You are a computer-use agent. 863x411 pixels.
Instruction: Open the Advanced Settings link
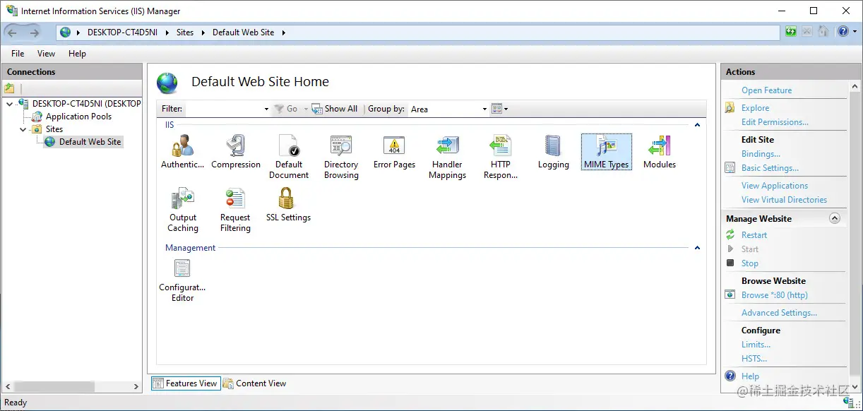(779, 313)
